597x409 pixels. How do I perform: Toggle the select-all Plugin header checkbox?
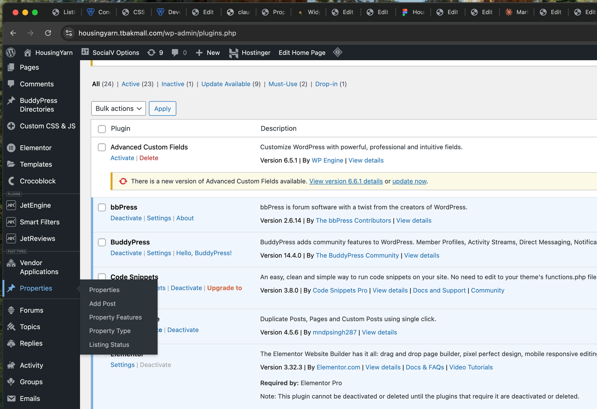[102, 129]
